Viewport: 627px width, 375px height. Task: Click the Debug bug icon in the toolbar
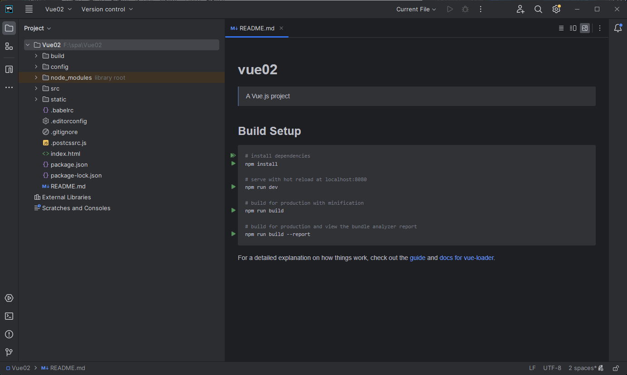point(465,9)
